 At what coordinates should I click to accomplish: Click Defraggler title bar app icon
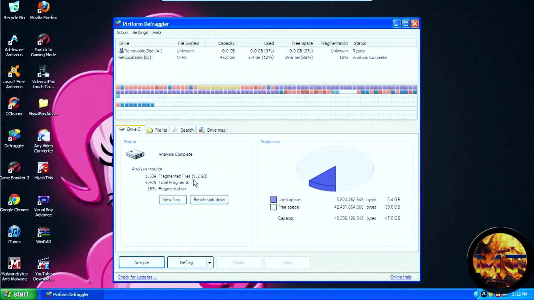coord(118,24)
